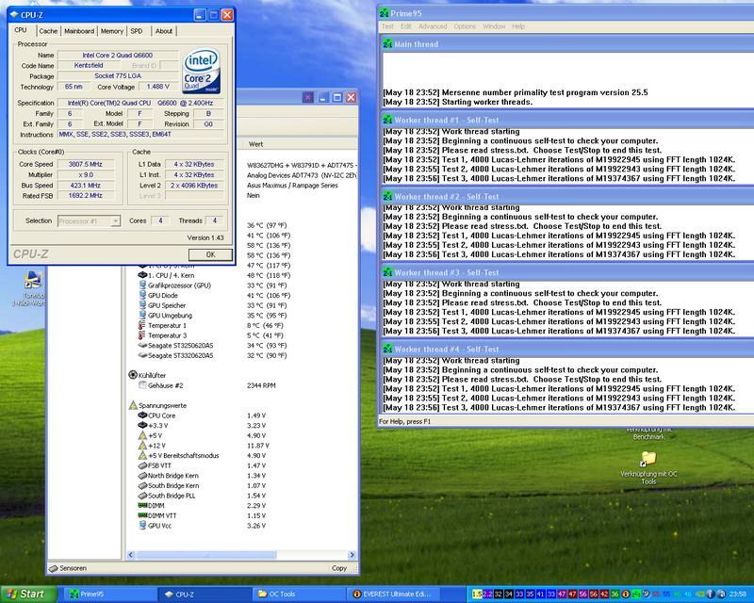
Task: Click Copy in the EVEREST status bar
Action: tap(339, 568)
